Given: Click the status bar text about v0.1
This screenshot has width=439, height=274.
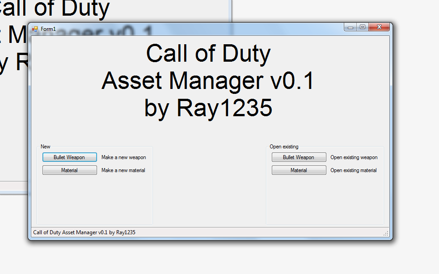Looking at the screenshot, I should tap(84, 232).
